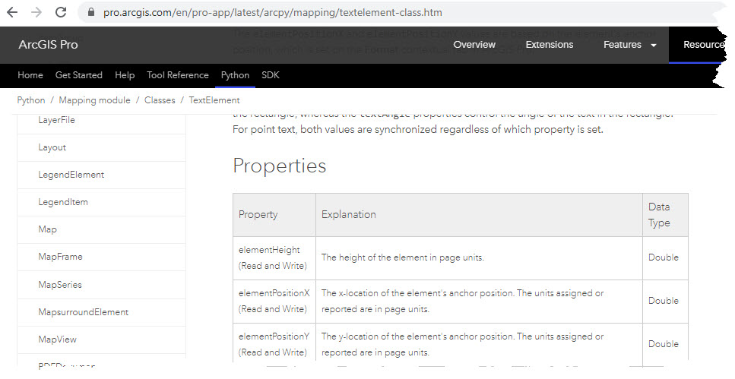Click the address bar URL field
Image resolution: width=735 pixels, height=379 pixels.
click(304, 13)
